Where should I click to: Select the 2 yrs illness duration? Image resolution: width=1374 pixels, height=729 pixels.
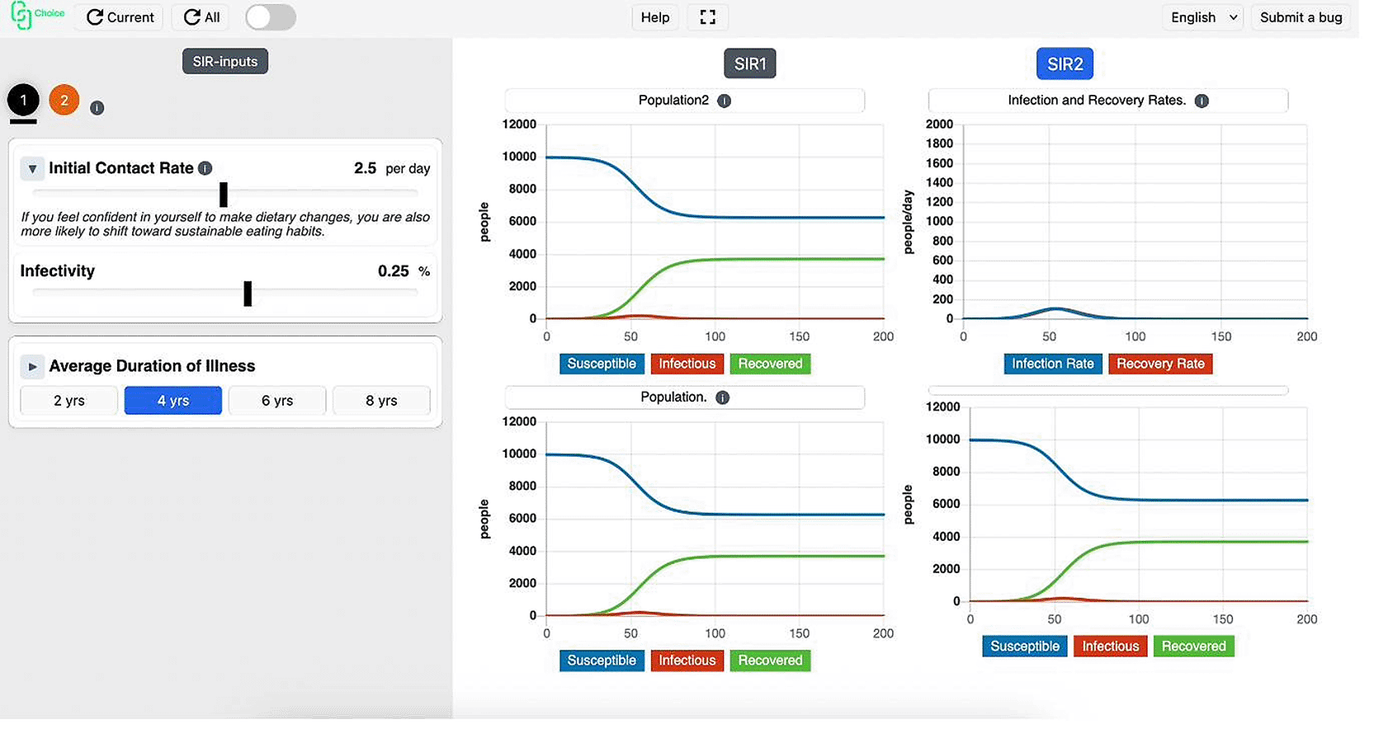(x=69, y=401)
